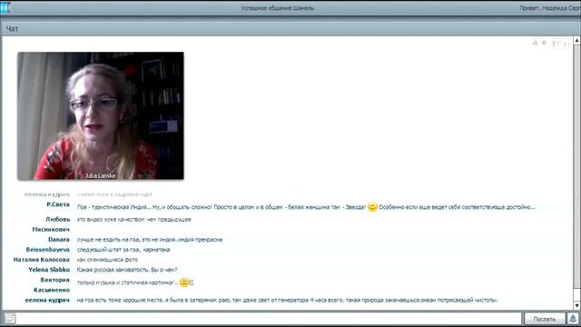
Task: Click smiley emoticon in Р.Света's message
Action: click(x=372, y=207)
